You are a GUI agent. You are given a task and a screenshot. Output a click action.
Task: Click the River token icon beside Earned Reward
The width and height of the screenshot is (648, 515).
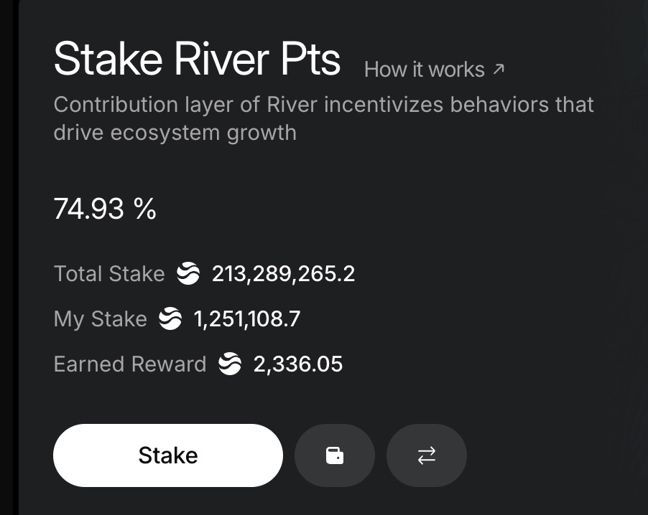pyautogui.click(x=230, y=364)
